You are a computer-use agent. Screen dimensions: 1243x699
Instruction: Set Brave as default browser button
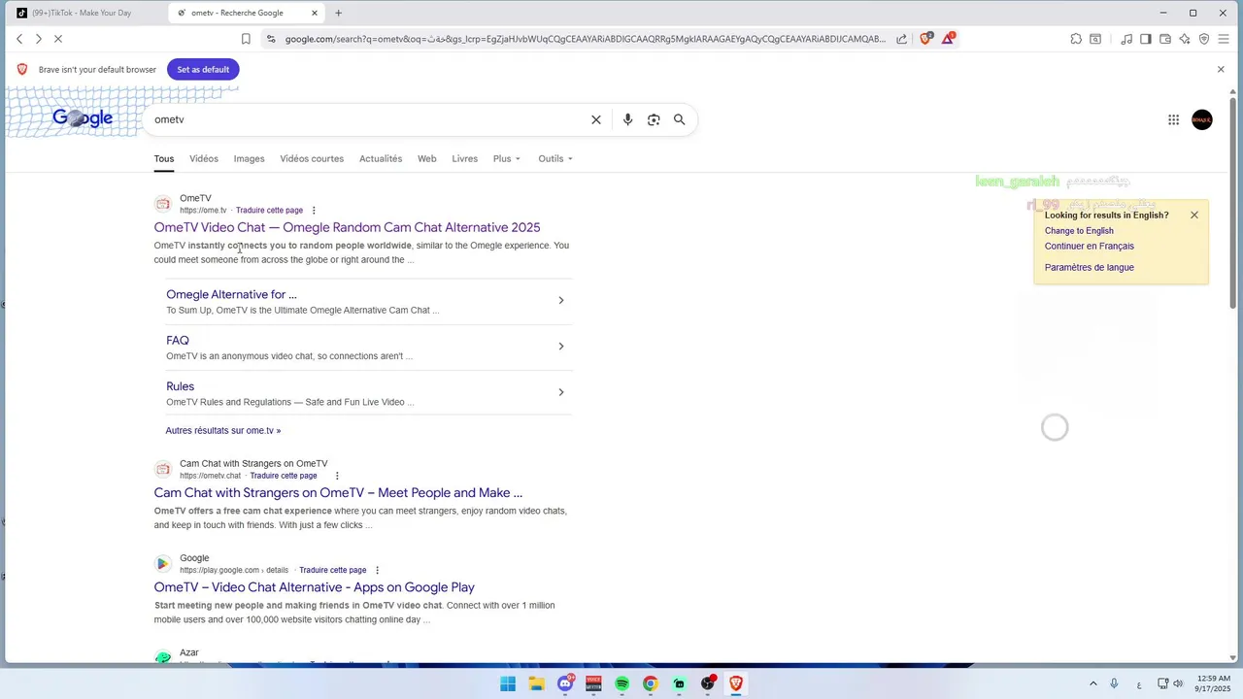(x=203, y=69)
